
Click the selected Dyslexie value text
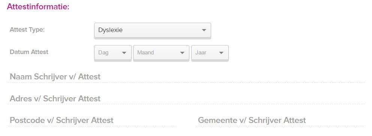click(110, 30)
